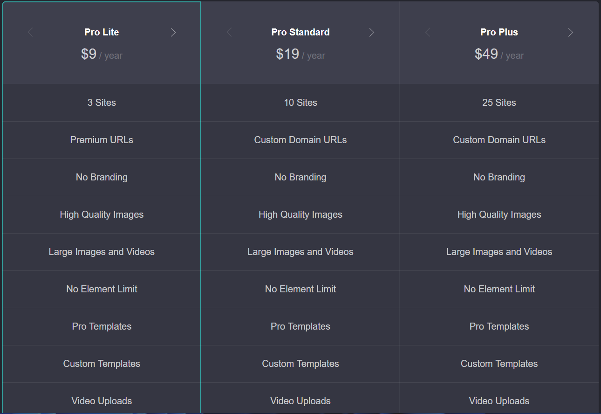Click Premium URLs under Pro Lite

(x=102, y=140)
